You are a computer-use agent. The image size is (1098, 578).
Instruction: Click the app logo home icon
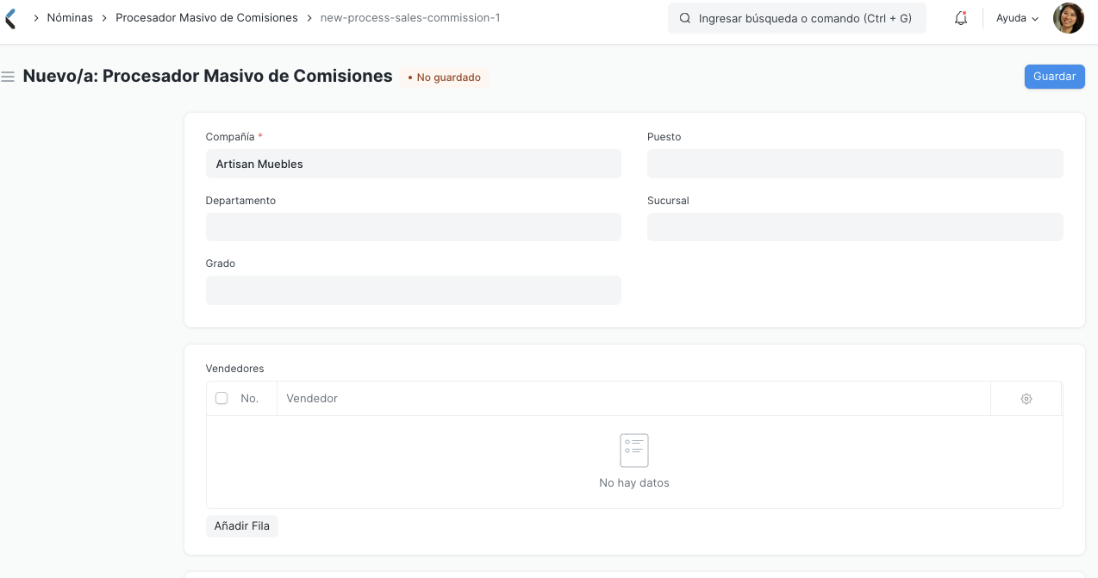click(9, 18)
